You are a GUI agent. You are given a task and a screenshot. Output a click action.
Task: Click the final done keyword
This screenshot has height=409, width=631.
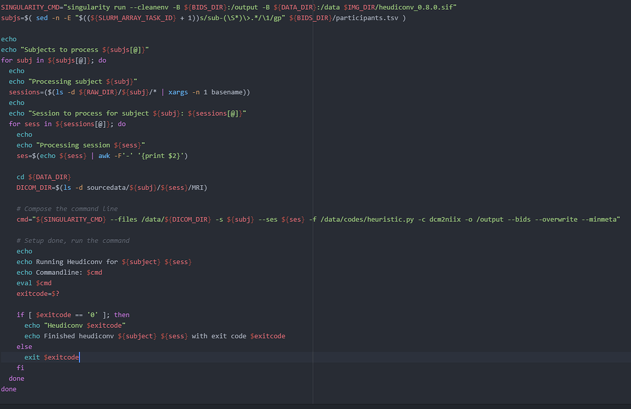tap(9, 389)
